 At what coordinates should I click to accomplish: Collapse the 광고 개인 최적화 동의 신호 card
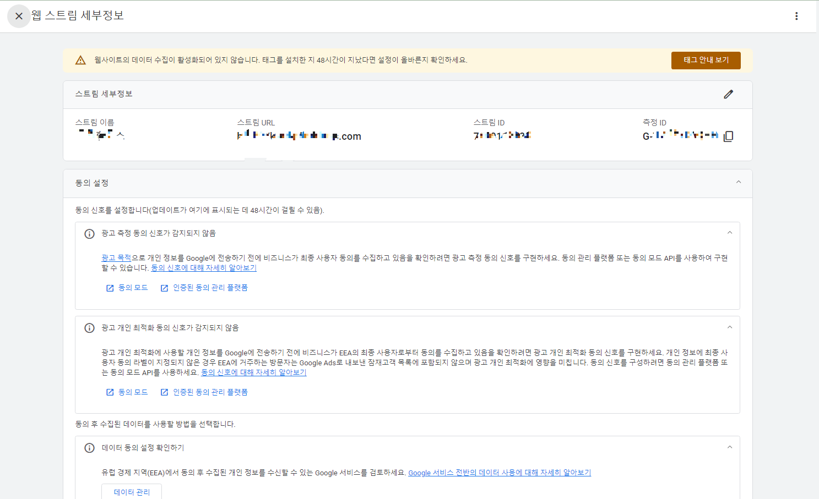[730, 327]
